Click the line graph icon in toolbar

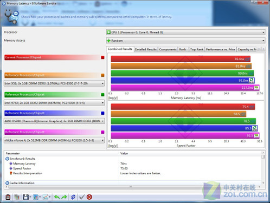45,197
